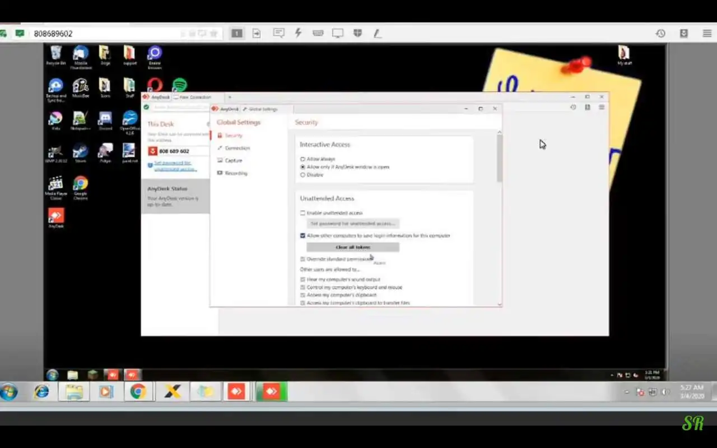Click the volume icon in local system tray
The image size is (717, 448).
tap(665, 392)
